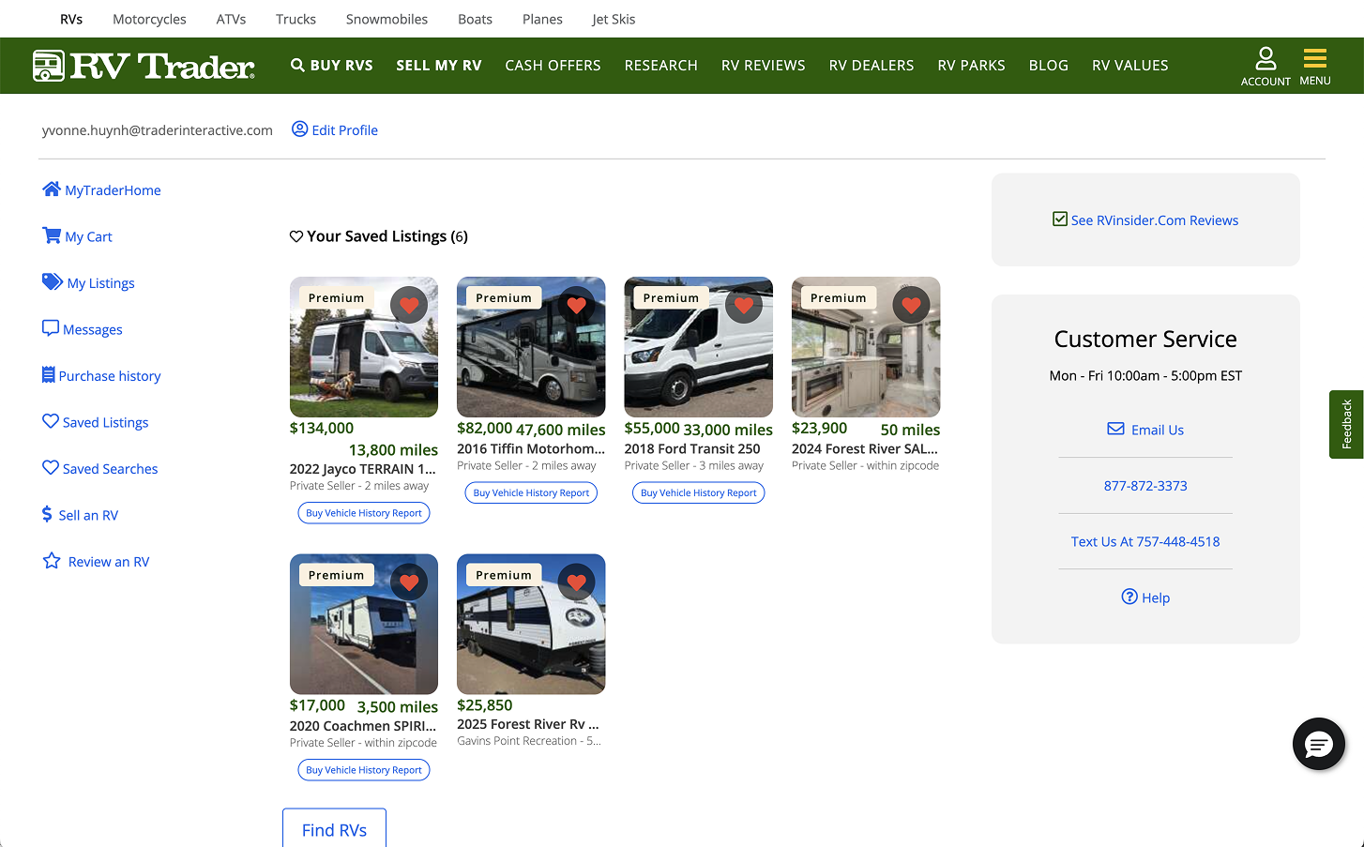
Task: Open the ATVs site tab
Action: (x=231, y=19)
